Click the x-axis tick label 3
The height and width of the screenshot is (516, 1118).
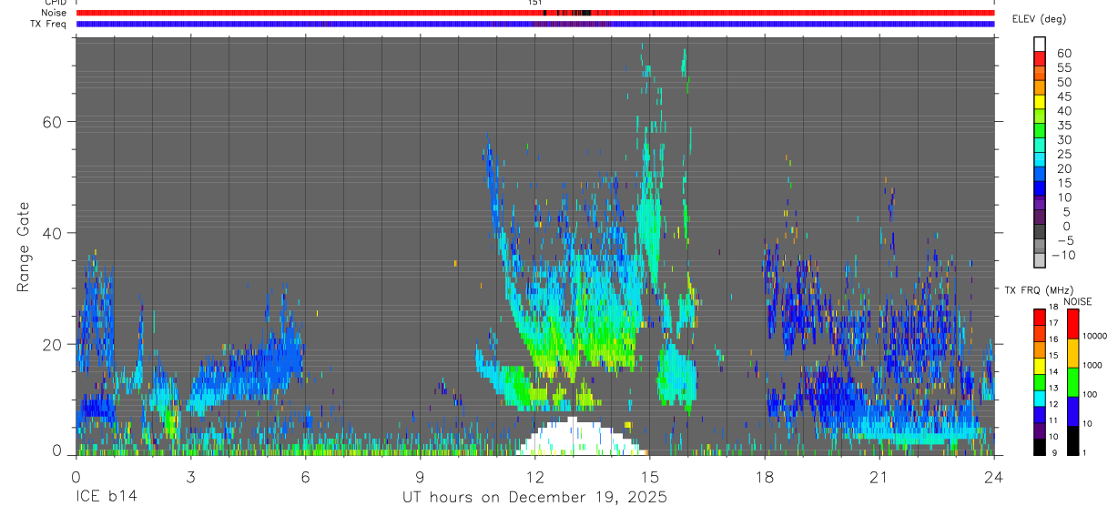[190, 477]
